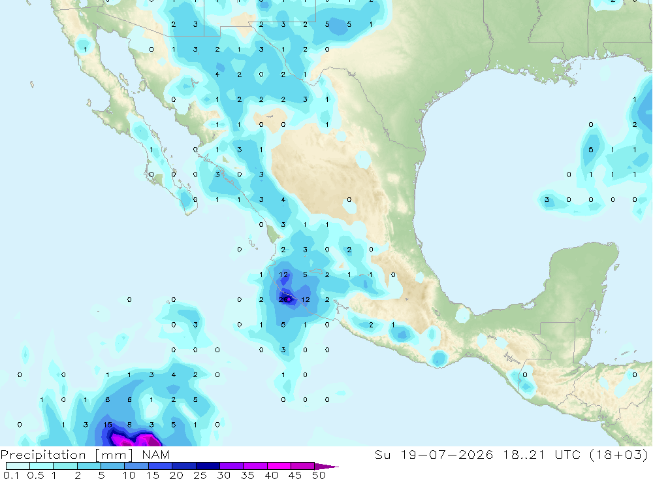The width and height of the screenshot is (653, 479).
Task: Click the legend swatch between 25 and 30
Action: click(x=208, y=466)
